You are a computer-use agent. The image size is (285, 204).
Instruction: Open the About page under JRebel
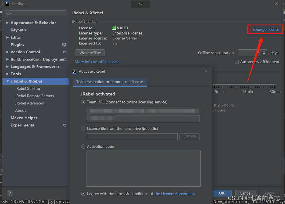[x=21, y=110]
